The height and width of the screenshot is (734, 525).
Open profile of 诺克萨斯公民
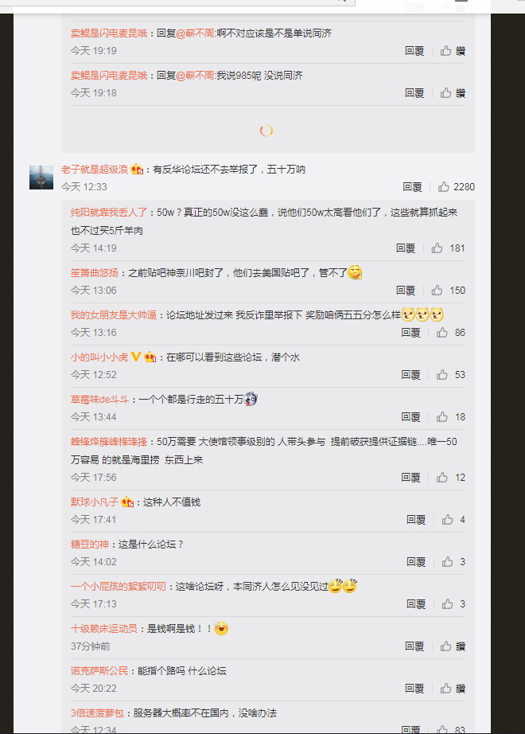coord(99,671)
